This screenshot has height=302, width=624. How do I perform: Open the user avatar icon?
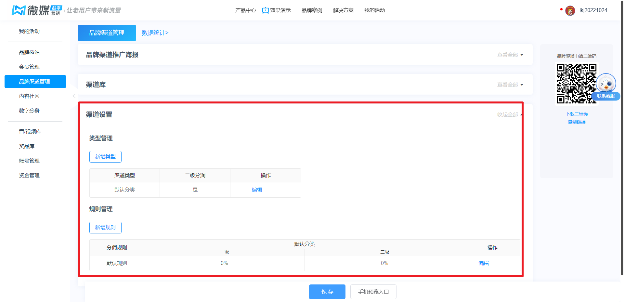(x=570, y=10)
